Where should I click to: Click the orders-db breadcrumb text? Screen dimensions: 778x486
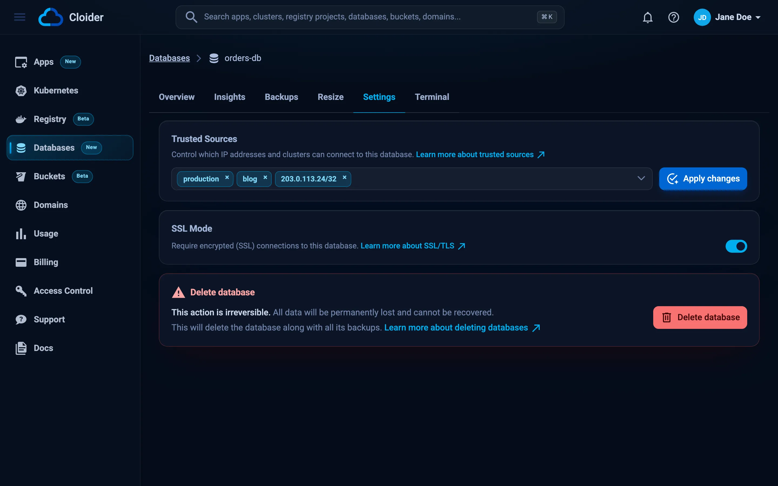tap(243, 58)
